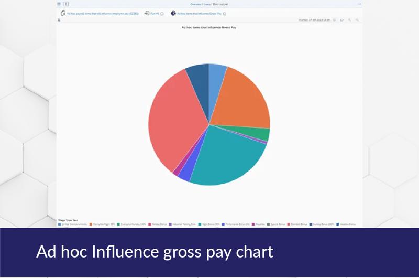The width and height of the screenshot is (419, 278).
Task: Click the magenta Royalties legend swatch
Action: [253, 224]
